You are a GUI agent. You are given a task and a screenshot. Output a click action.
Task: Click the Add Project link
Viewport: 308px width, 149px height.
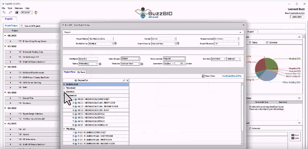[11, 26]
